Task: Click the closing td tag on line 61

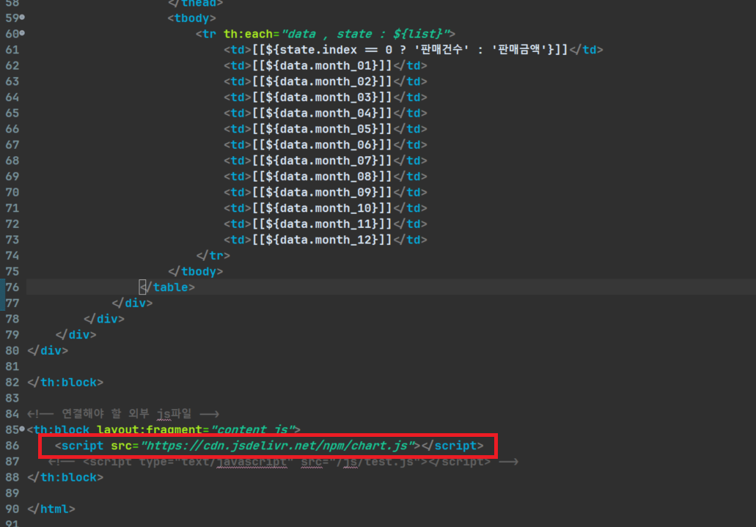Action: [587, 50]
